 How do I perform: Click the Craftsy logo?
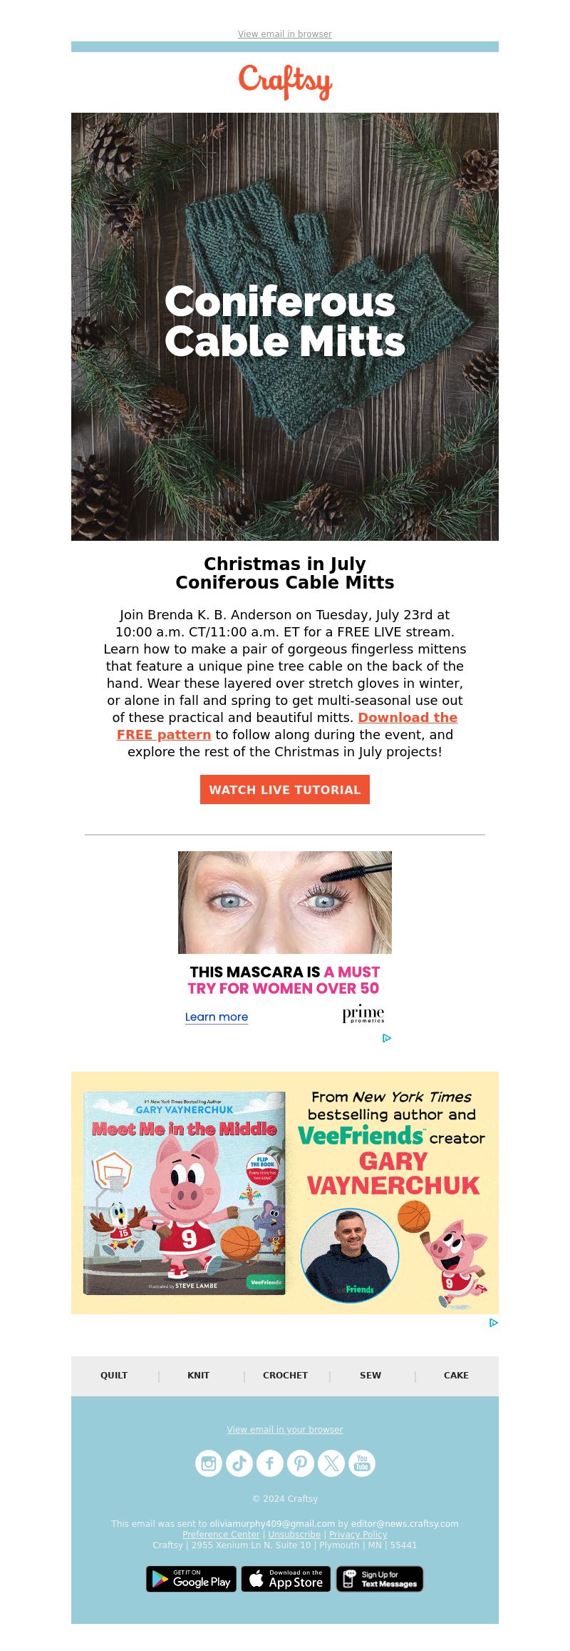285,82
